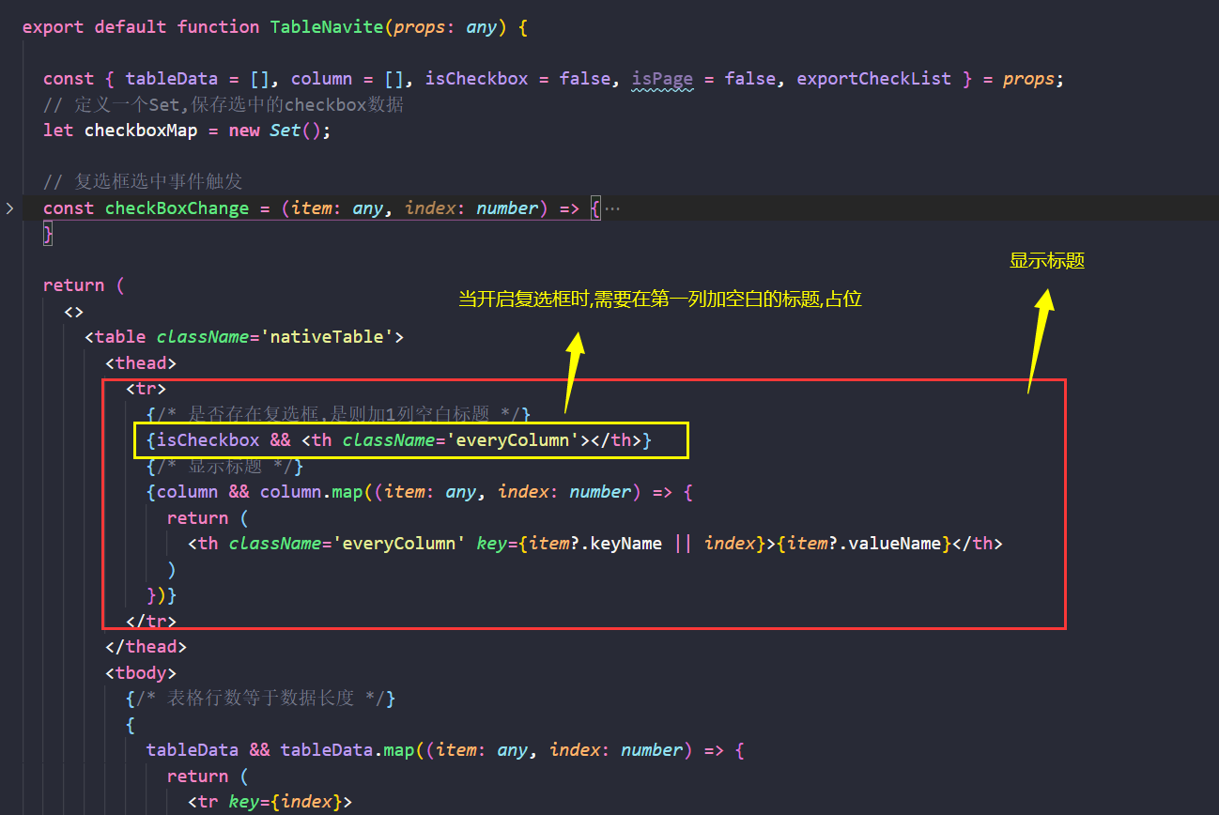Click the empty fragment <> tag

[x=74, y=312]
